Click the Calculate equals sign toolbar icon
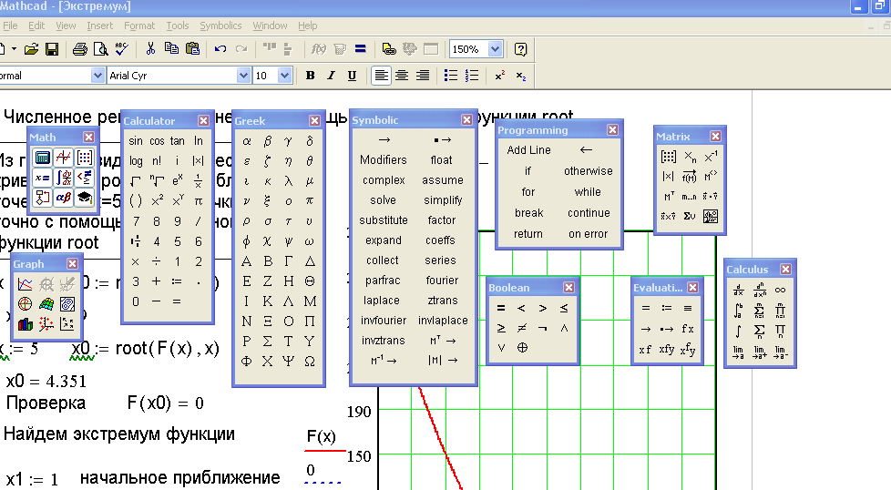The image size is (891, 490). pos(360,49)
